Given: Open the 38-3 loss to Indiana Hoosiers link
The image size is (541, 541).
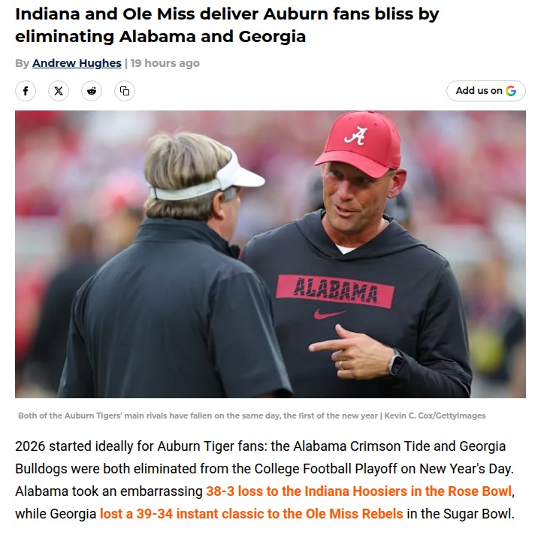Looking at the screenshot, I should [359, 491].
